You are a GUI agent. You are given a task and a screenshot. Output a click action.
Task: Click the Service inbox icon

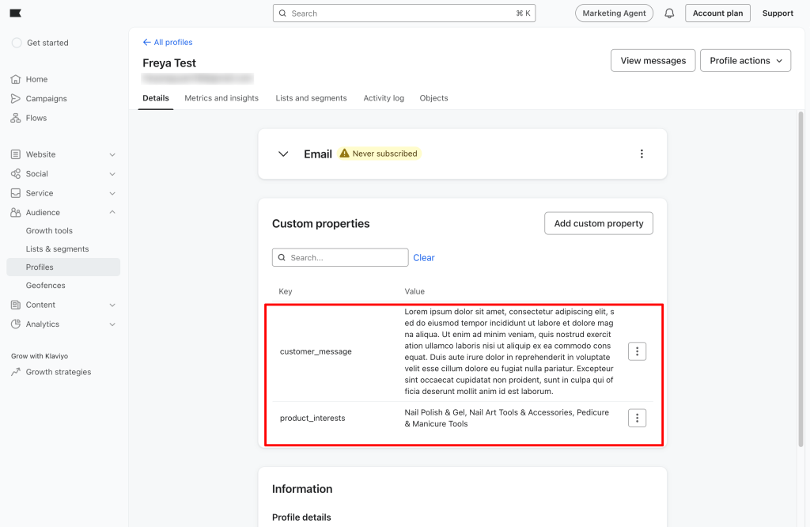16,193
